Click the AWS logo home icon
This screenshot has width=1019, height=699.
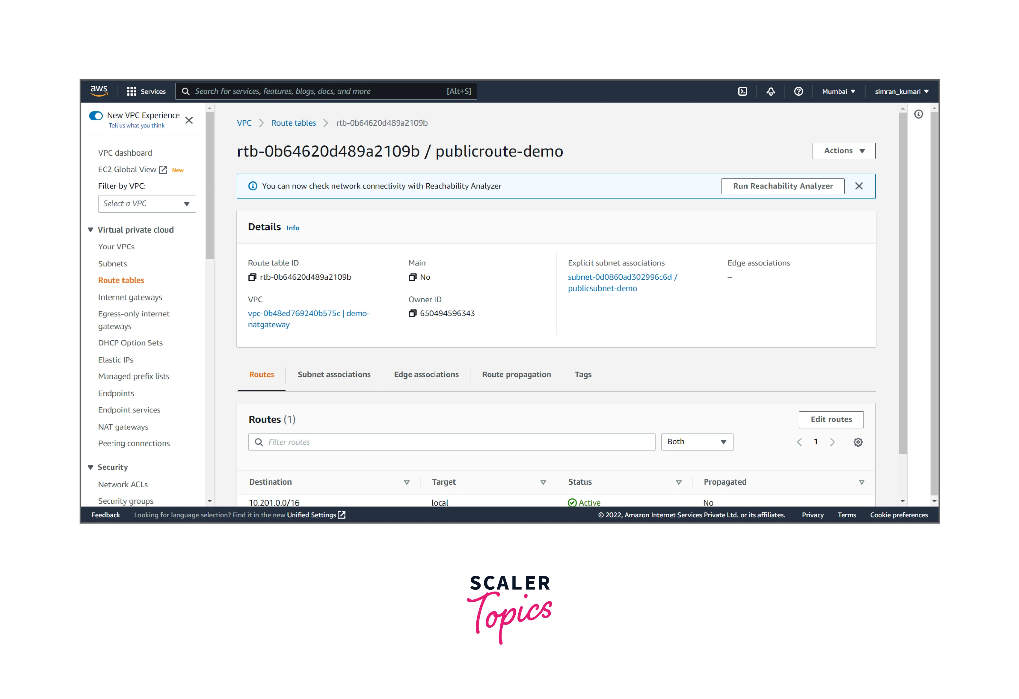tap(99, 91)
